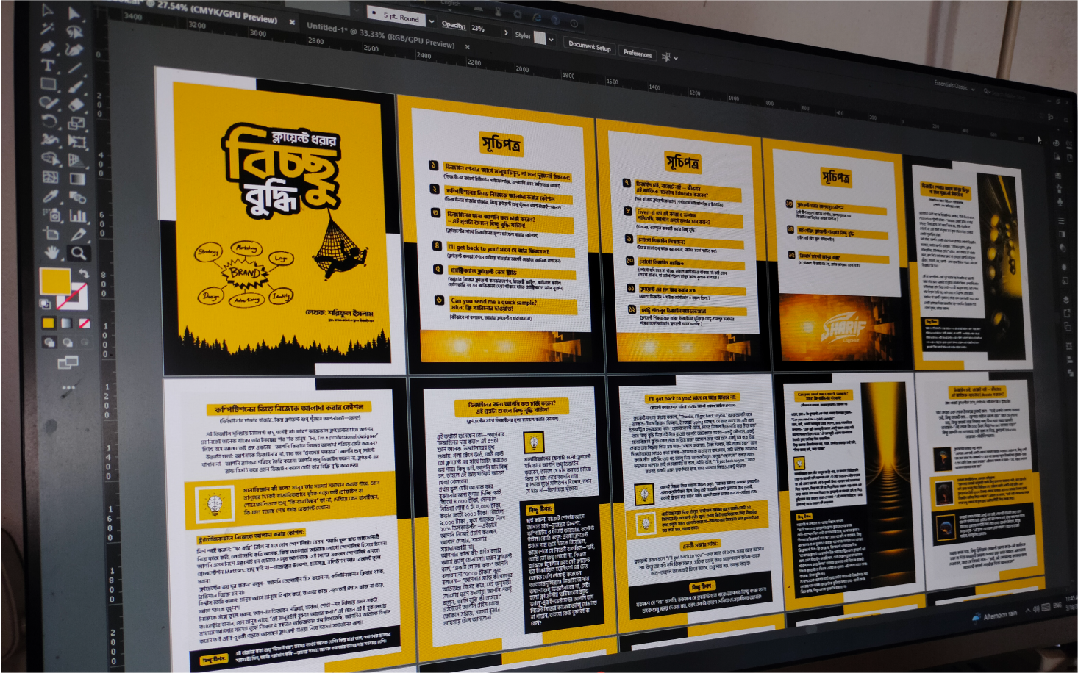Select the Artboard tool
Screen dimensions: 1078x673
pyautogui.click(x=50, y=234)
